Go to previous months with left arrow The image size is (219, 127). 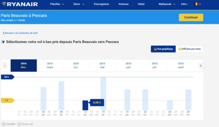(5, 66)
